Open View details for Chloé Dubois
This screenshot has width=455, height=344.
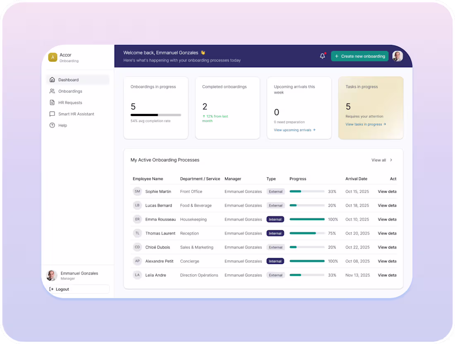pos(387,247)
